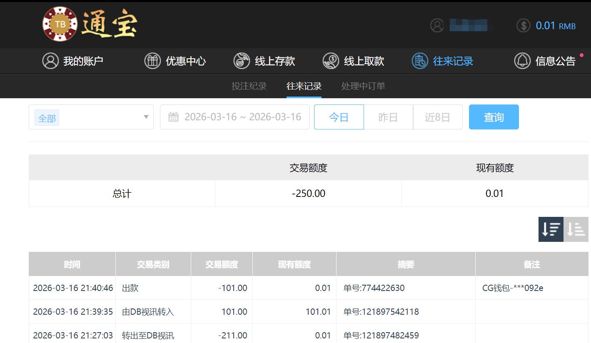Click the 优惠中心 gift icon
Viewport: 591px width, 343px height.
153,61
